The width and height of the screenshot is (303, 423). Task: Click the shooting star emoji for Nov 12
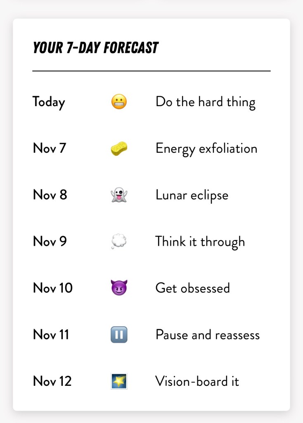pyautogui.click(x=119, y=381)
